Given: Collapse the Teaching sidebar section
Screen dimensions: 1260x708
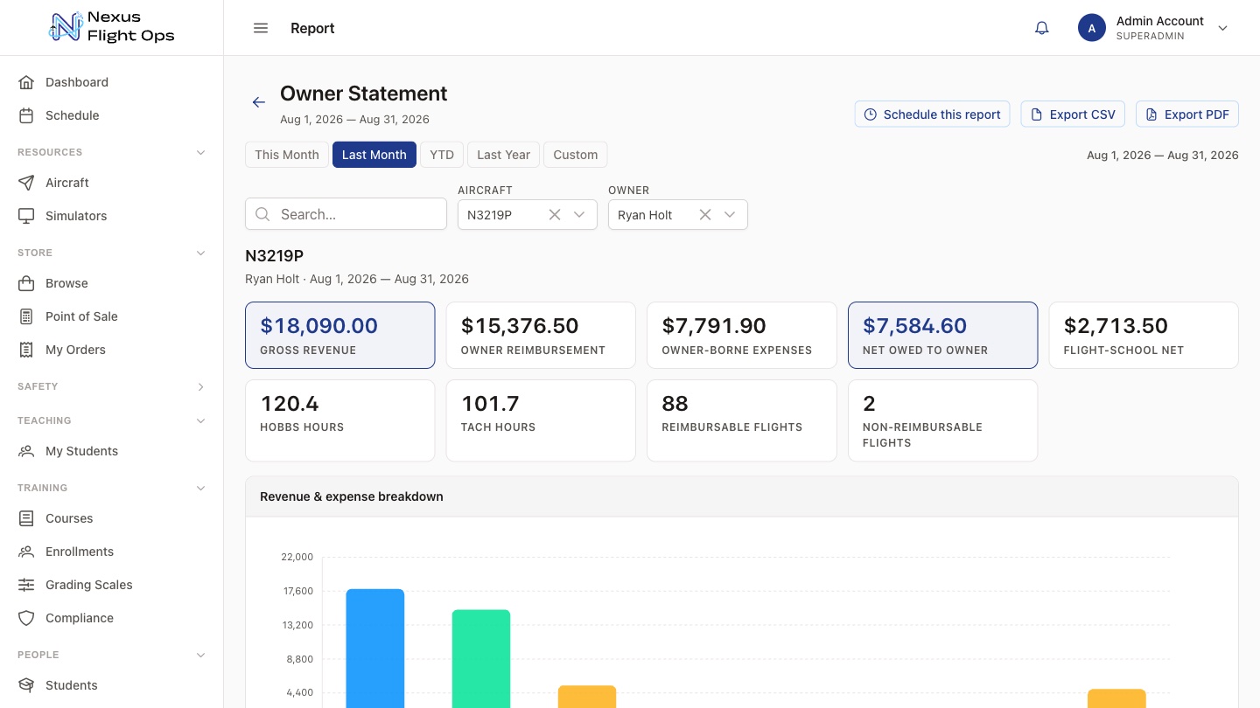Looking at the screenshot, I should click(x=200, y=420).
